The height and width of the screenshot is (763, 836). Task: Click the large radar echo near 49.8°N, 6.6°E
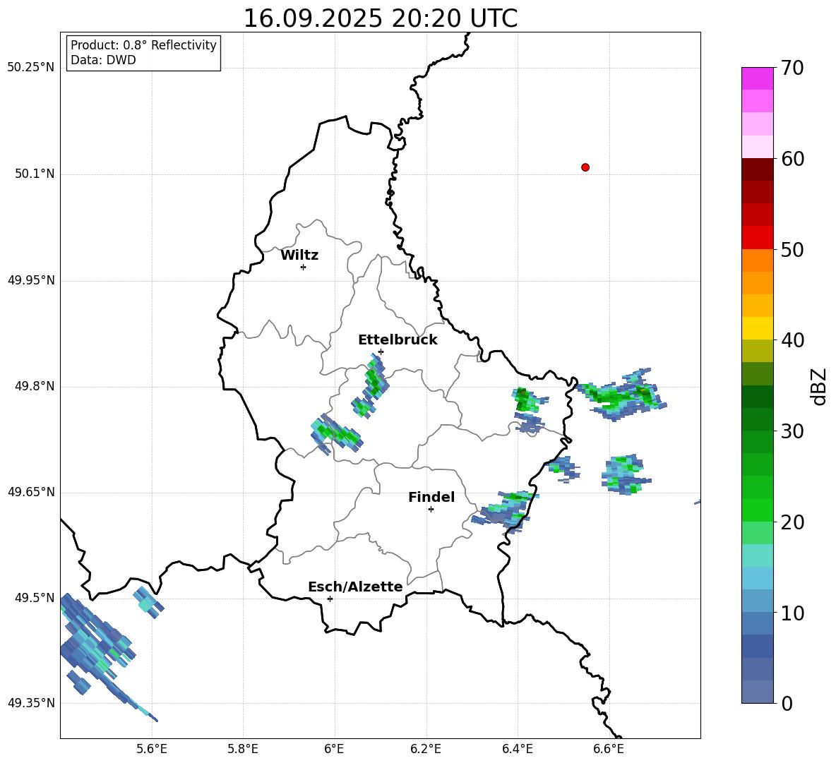click(622, 395)
